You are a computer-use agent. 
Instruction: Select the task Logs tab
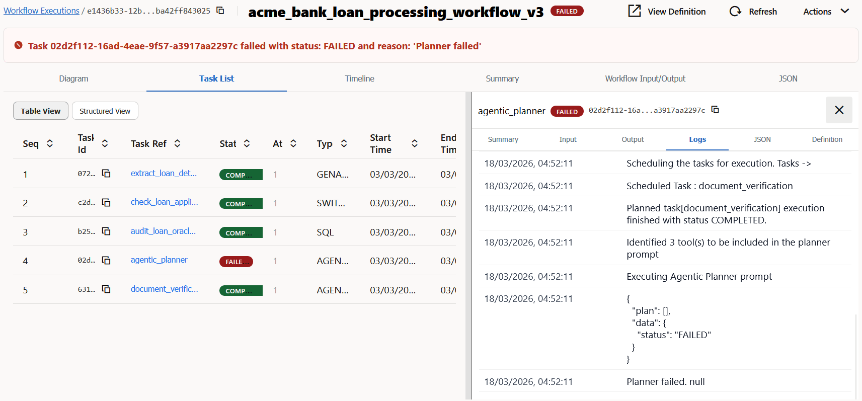(x=697, y=139)
